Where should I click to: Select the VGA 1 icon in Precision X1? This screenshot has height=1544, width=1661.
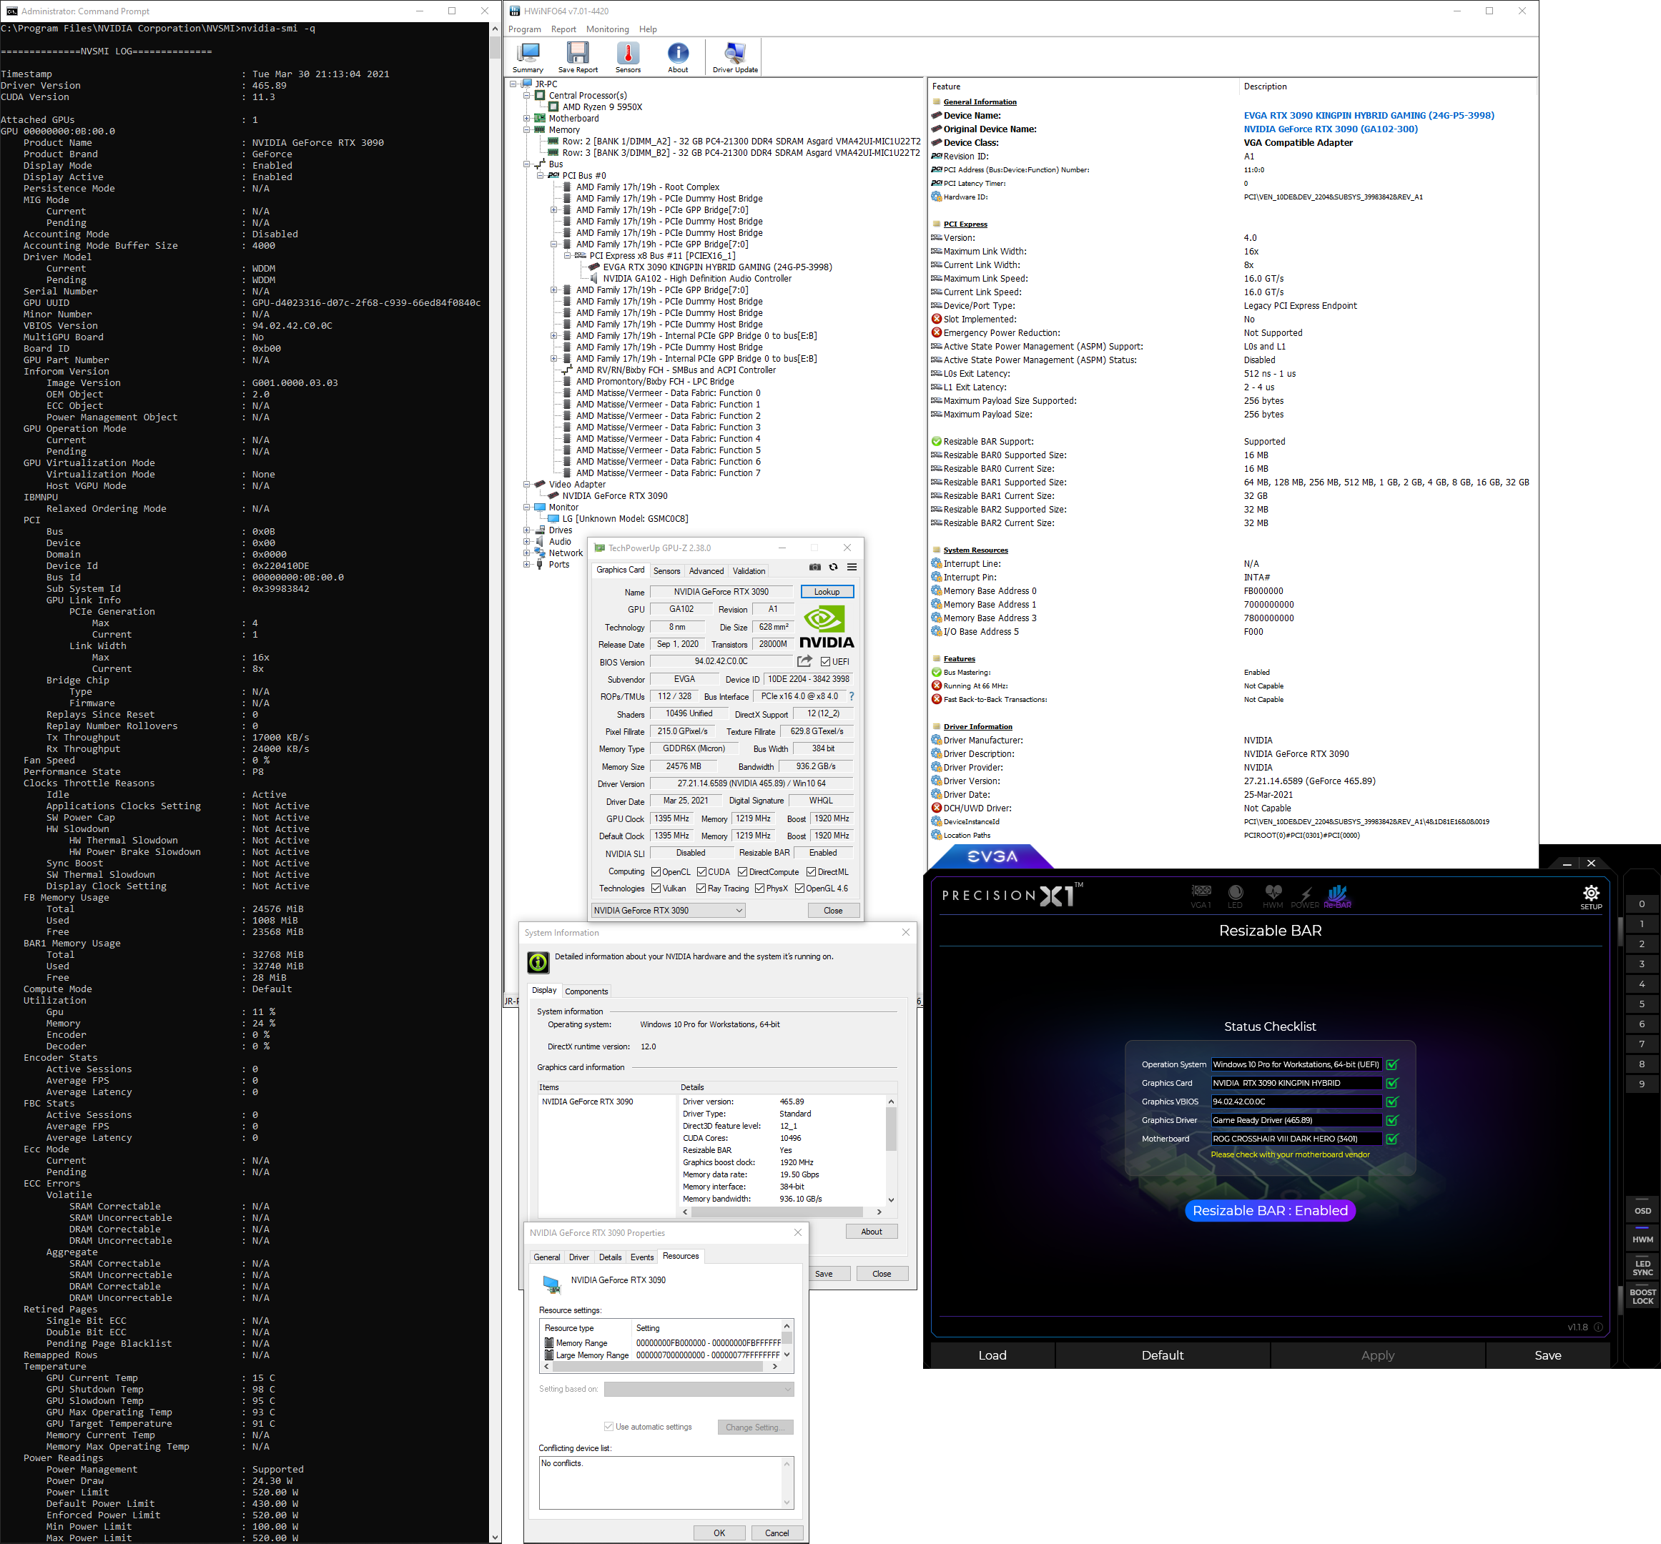[1201, 896]
